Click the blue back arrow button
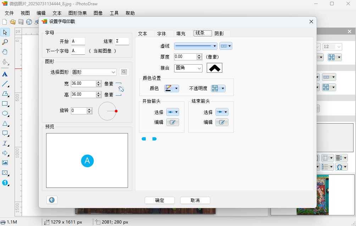The height and width of the screenshot is (226, 356). point(52,200)
